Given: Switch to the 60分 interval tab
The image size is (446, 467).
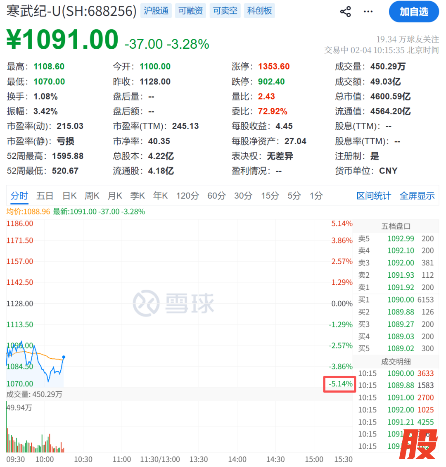Looking at the screenshot, I should tap(216, 195).
